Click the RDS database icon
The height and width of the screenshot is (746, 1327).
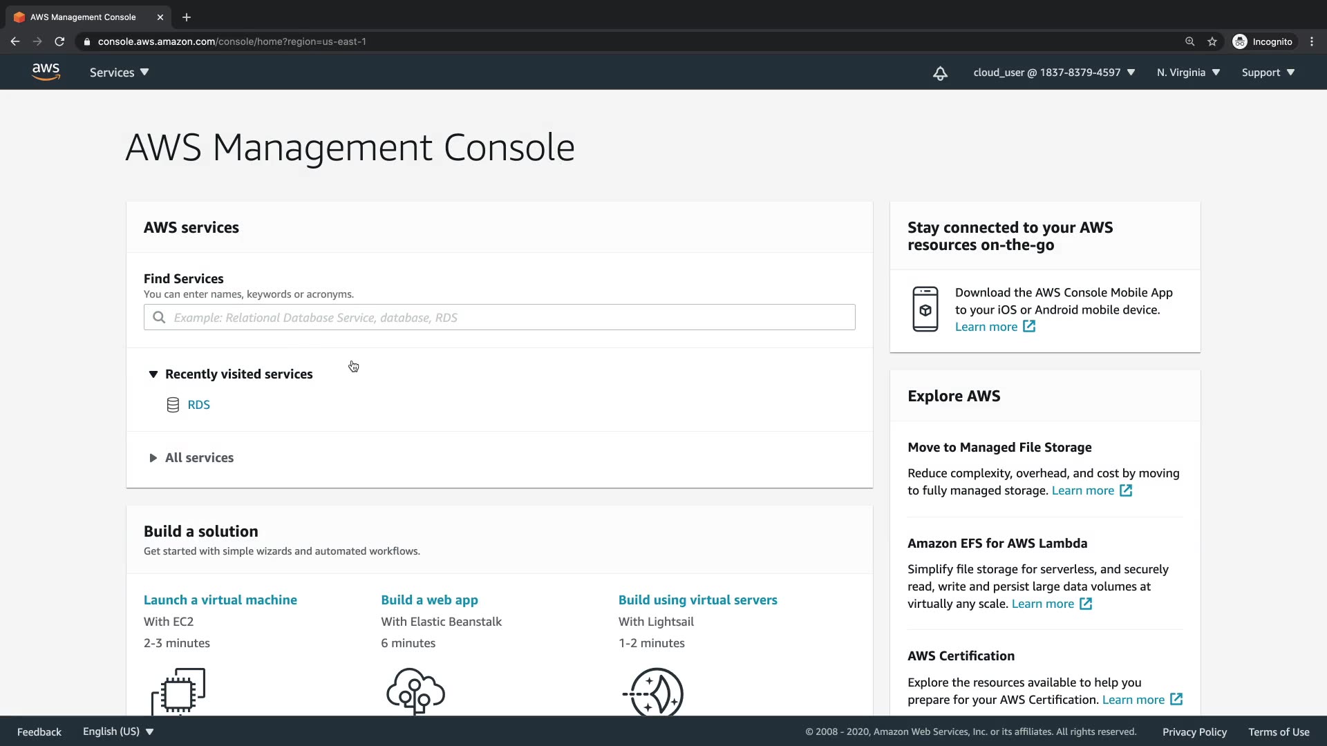(173, 405)
